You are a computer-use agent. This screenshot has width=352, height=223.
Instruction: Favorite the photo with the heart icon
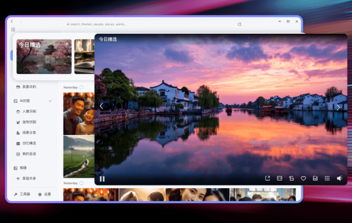click(303, 178)
